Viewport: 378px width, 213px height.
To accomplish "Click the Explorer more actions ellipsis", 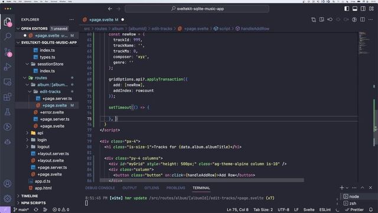I will [x=71, y=20].
